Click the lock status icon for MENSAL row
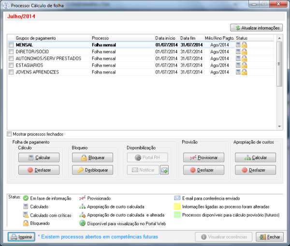Screen dimensions: 290x246 click(245, 45)
